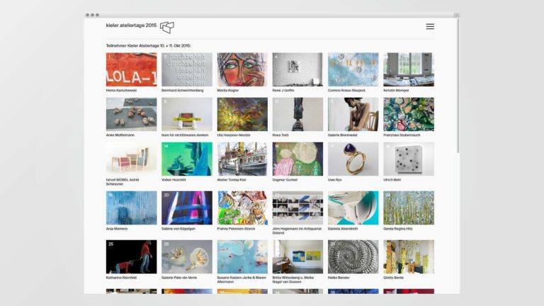Image resolution: width=544 pixels, height=306 pixels.
Task: Click the name Kerstin Mempel
Action: coord(396,90)
